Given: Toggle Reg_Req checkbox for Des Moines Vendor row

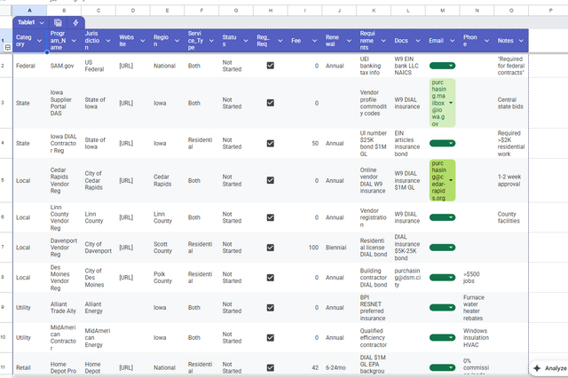Looking at the screenshot, I should point(270,278).
